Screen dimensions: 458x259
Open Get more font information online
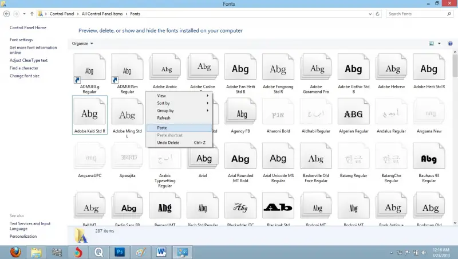[x=33, y=50]
